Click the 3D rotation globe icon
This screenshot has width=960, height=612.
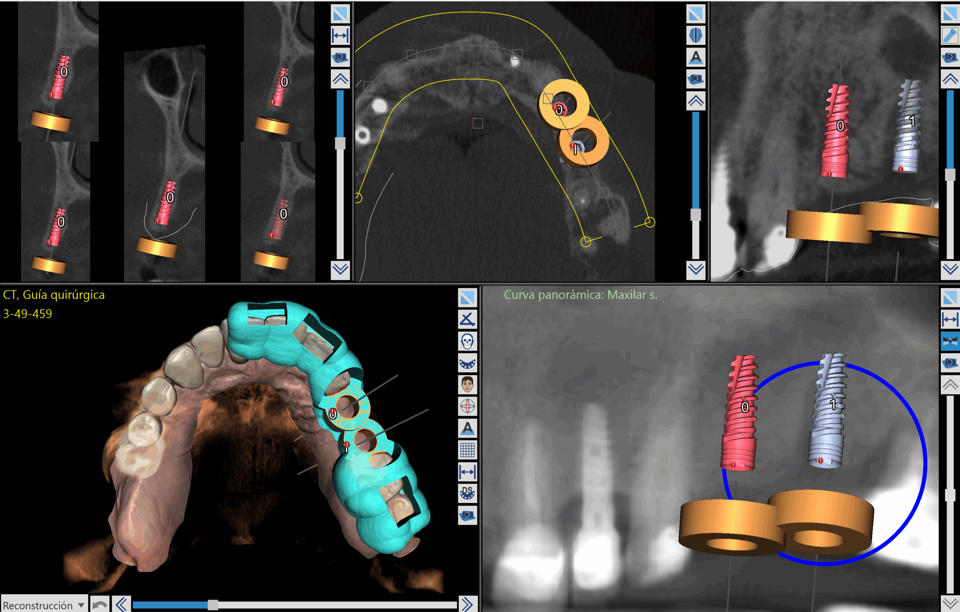(467, 406)
